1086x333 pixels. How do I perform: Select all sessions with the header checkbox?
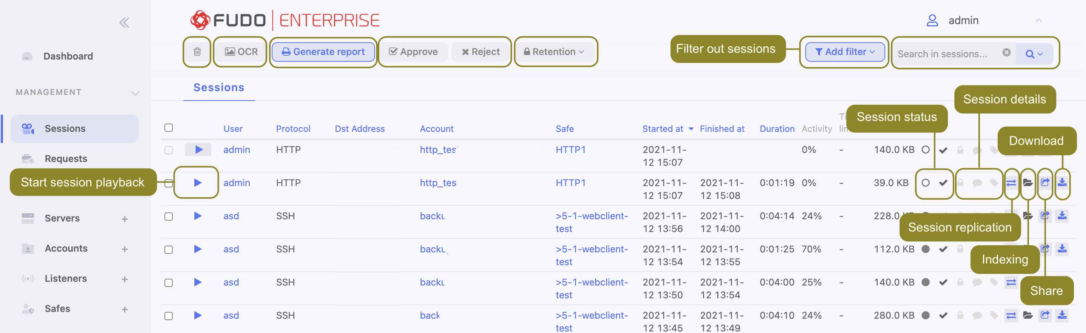pyautogui.click(x=169, y=127)
